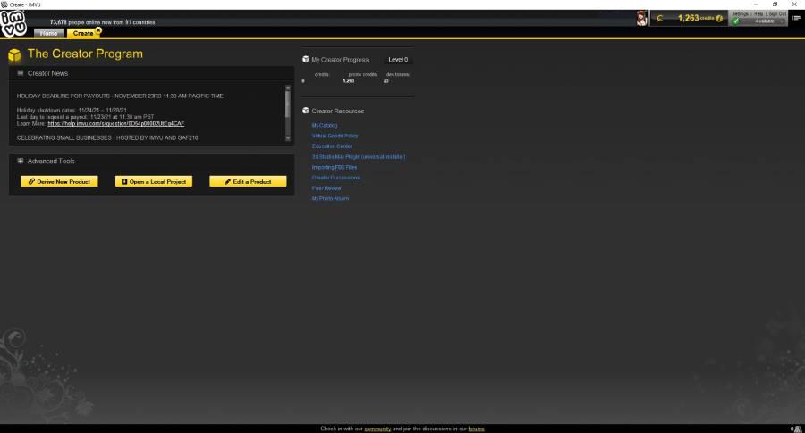Screen dimensions: 805x433
Task: Open the Peer Review link
Action: [326, 188]
